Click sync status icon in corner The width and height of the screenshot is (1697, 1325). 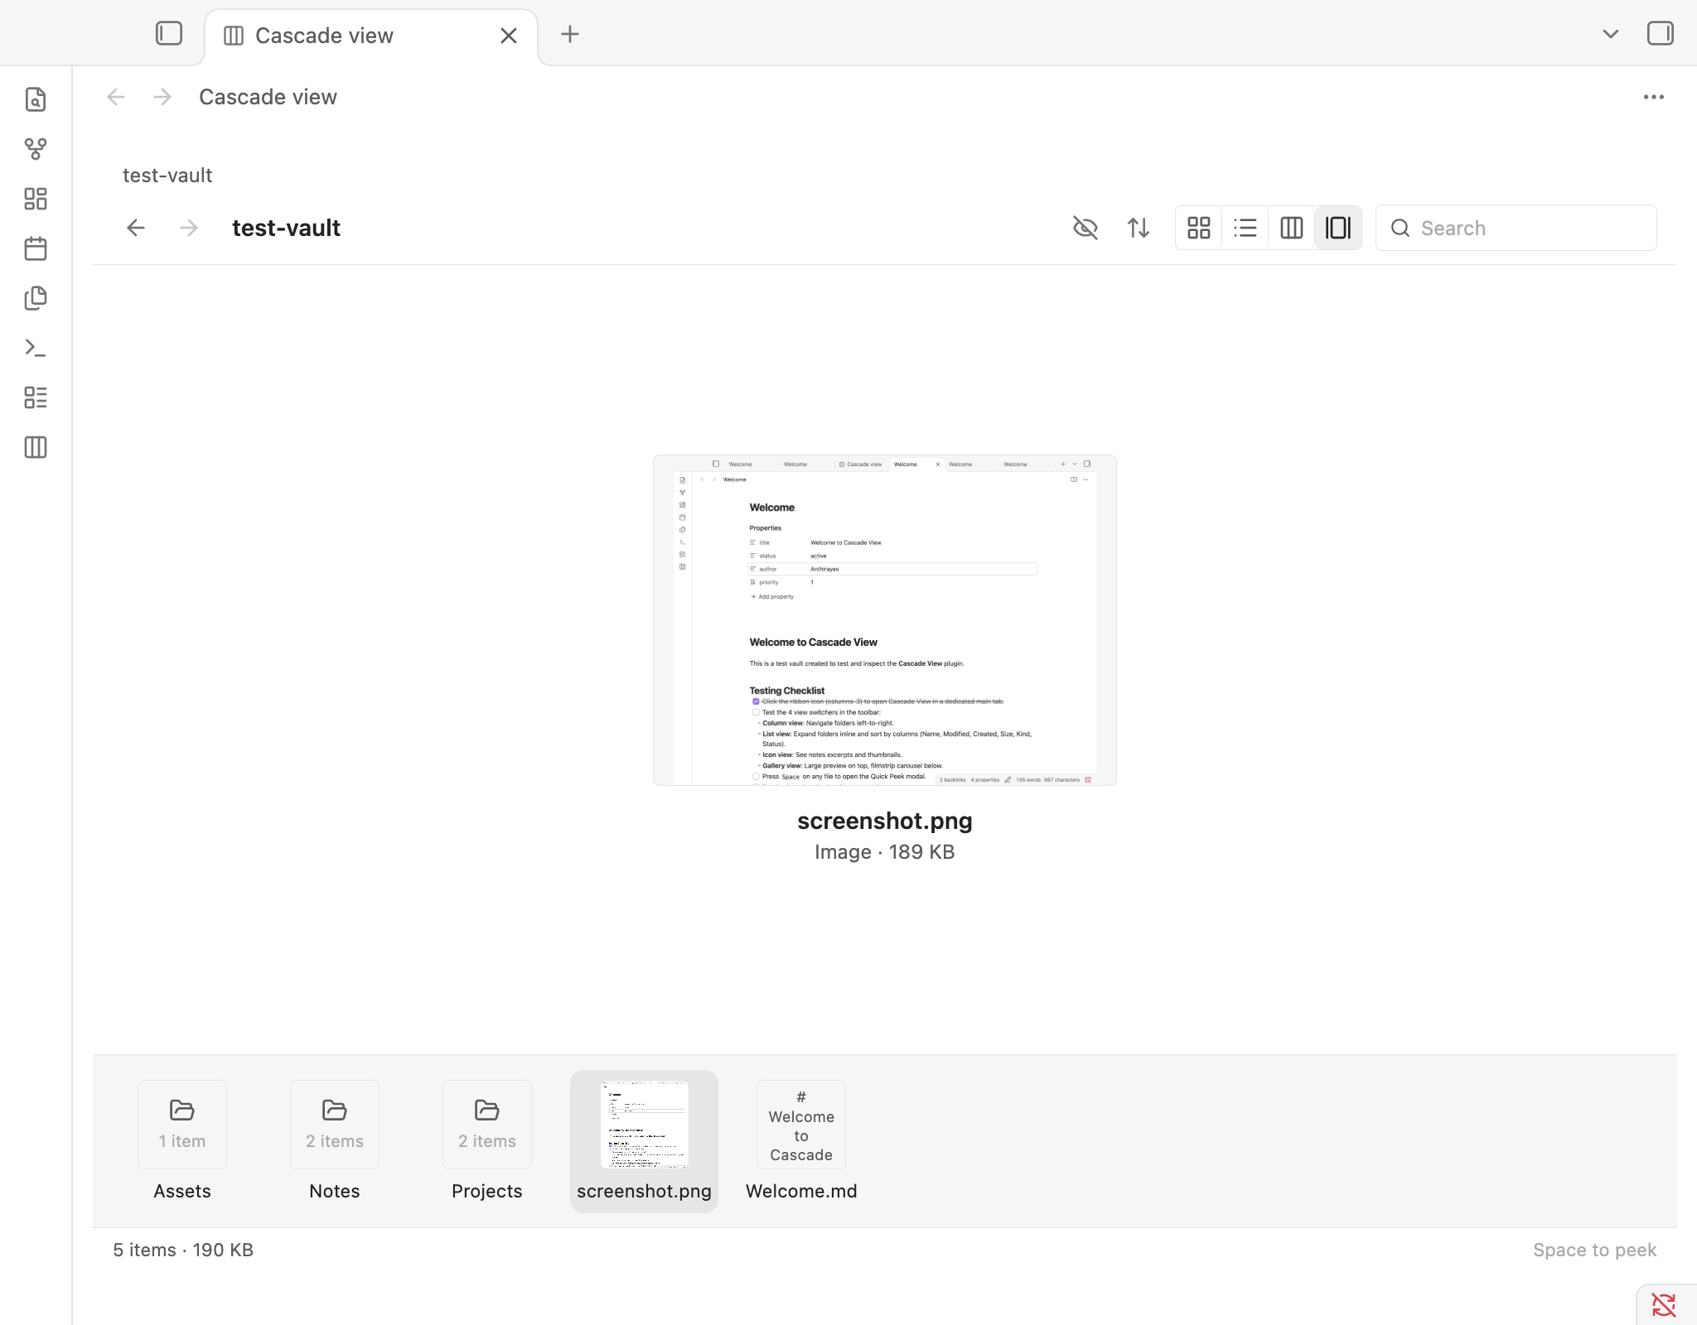(1664, 1305)
